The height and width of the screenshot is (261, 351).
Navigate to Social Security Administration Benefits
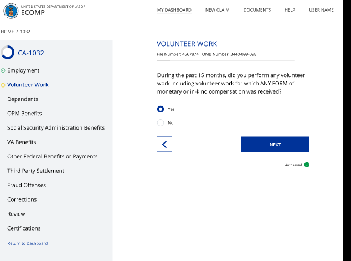coord(56,127)
